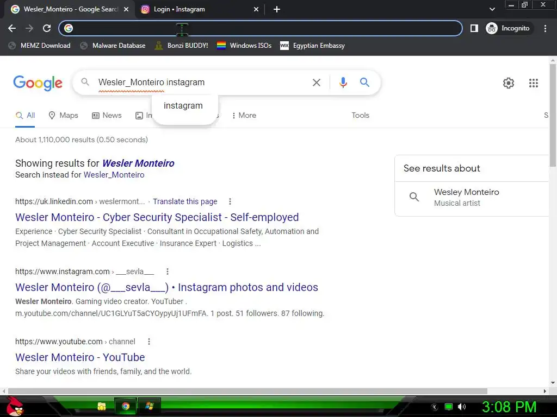Click the green monitor tray icon
The width and height of the screenshot is (557, 417).
click(449, 407)
